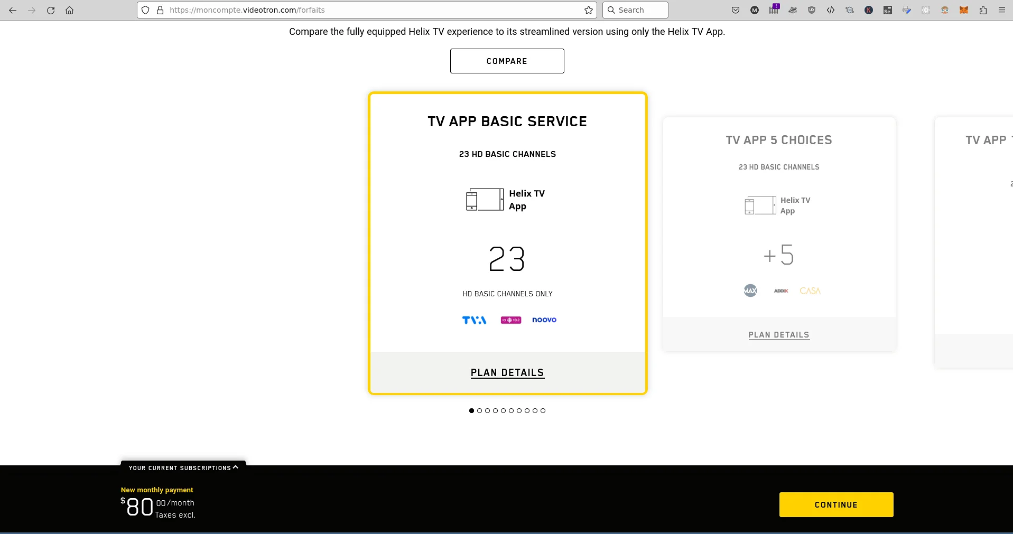Screen dimensions: 1013x534
Task: Open the React DevTools extension icon
Action: (926, 10)
